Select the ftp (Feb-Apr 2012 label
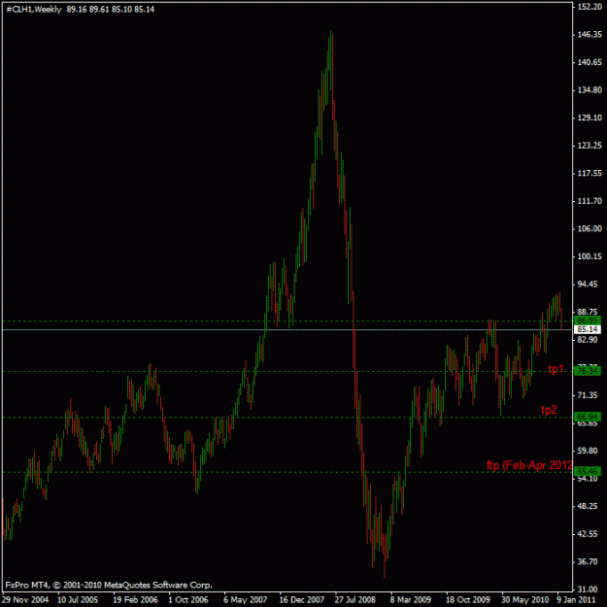Viewport: 607px width, 607px height. click(529, 465)
